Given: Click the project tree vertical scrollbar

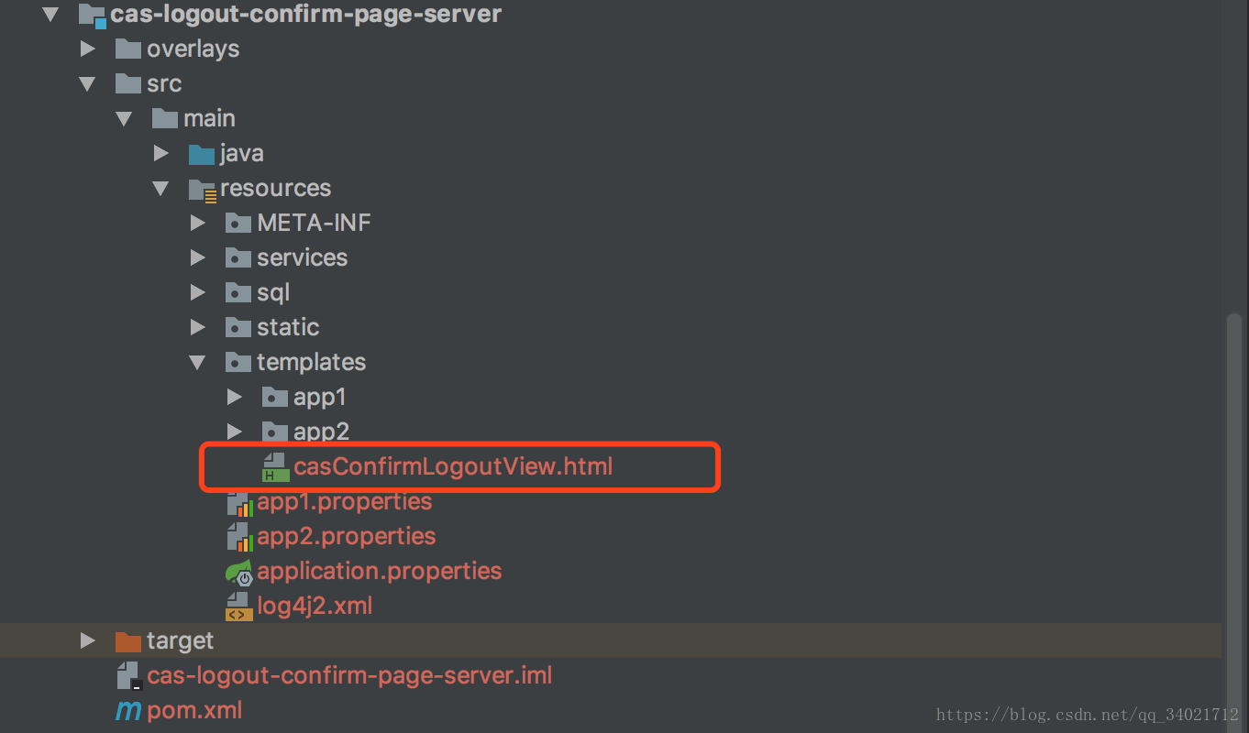Looking at the screenshot, I should pos(1234,522).
